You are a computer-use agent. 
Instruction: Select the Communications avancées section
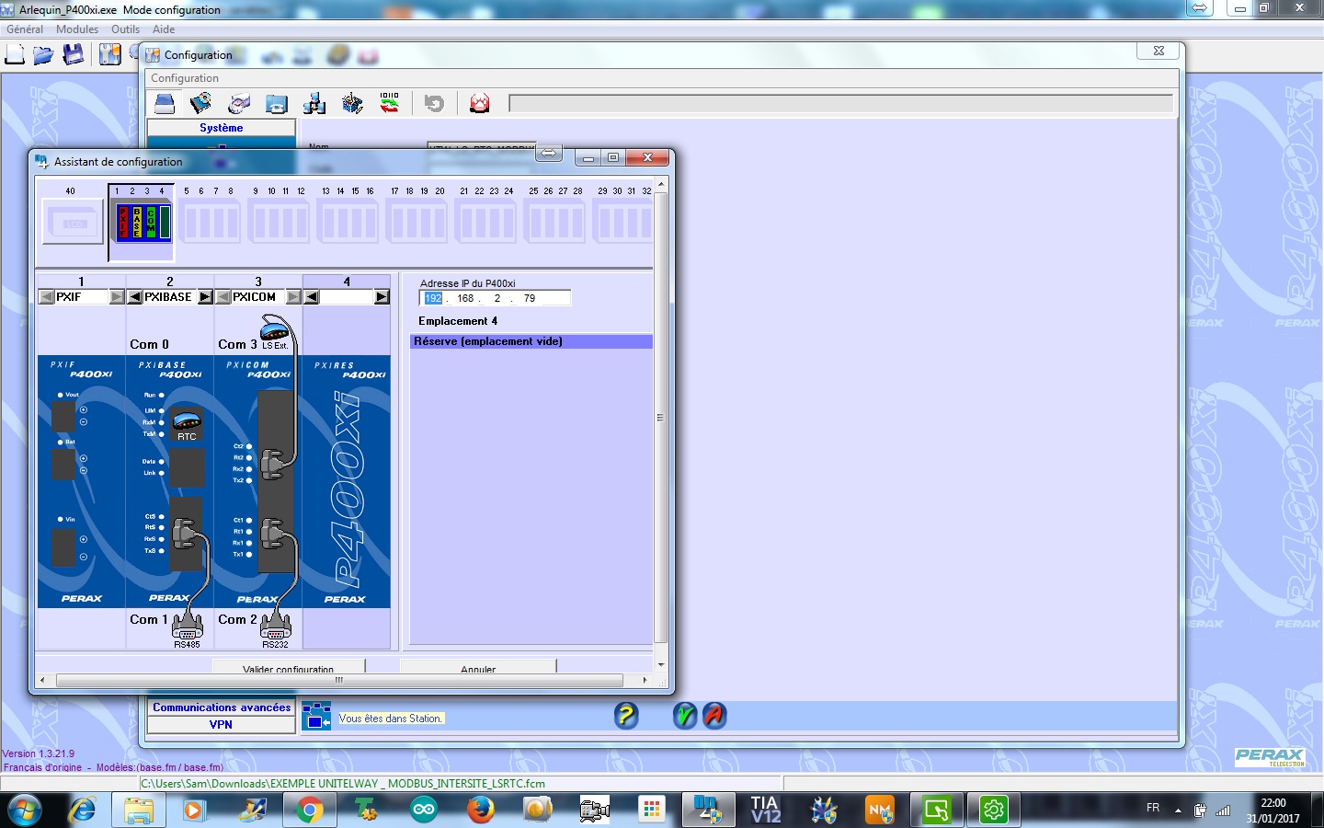pyautogui.click(x=222, y=707)
